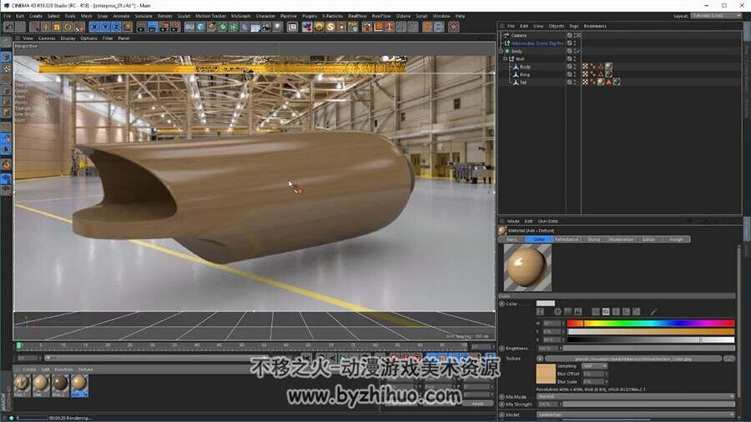
Task: Add a light object from toolbar
Action: 278,27
